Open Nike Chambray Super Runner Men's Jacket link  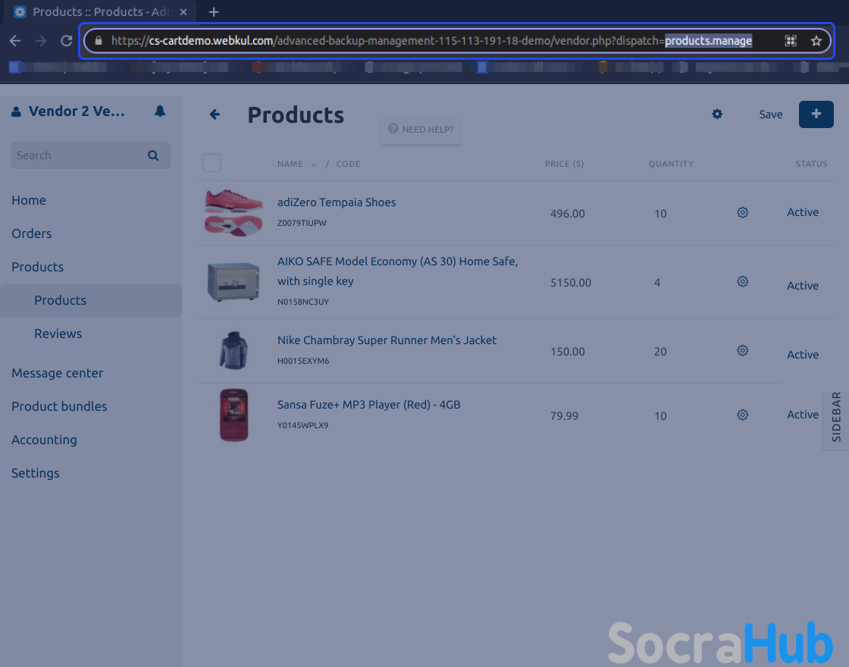click(387, 340)
